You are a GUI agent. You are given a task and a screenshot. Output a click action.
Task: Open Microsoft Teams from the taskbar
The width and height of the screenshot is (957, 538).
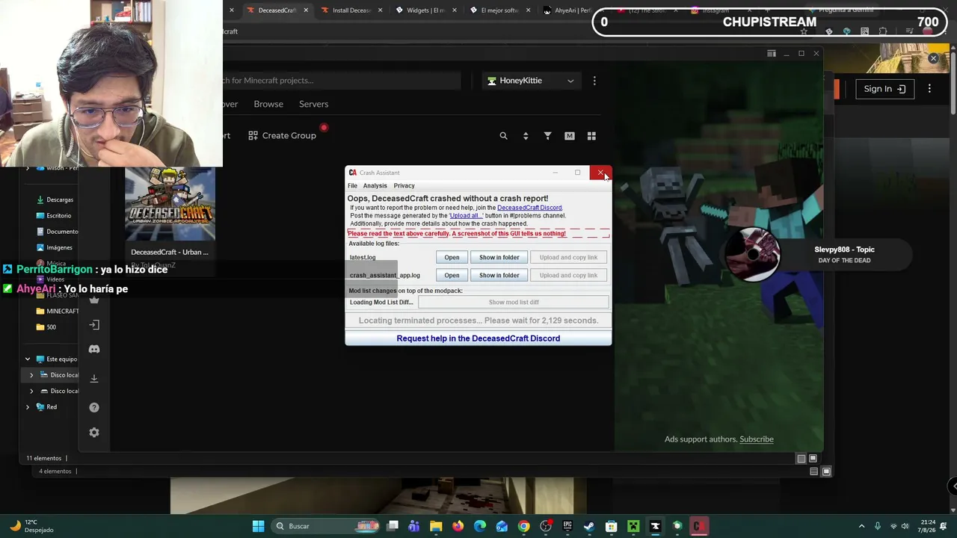414,526
